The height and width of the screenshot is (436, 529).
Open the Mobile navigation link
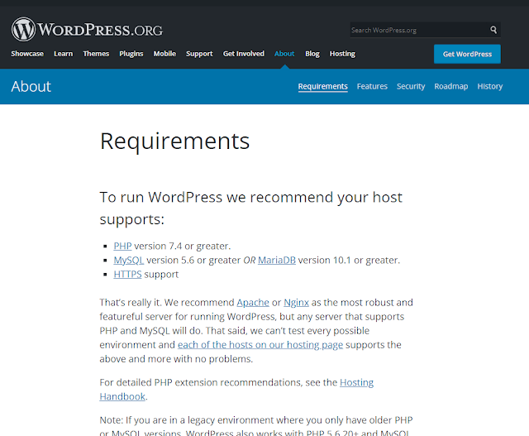pyautogui.click(x=164, y=54)
